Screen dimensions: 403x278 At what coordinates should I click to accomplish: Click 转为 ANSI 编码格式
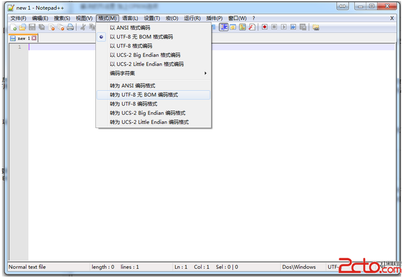click(153, 86)
